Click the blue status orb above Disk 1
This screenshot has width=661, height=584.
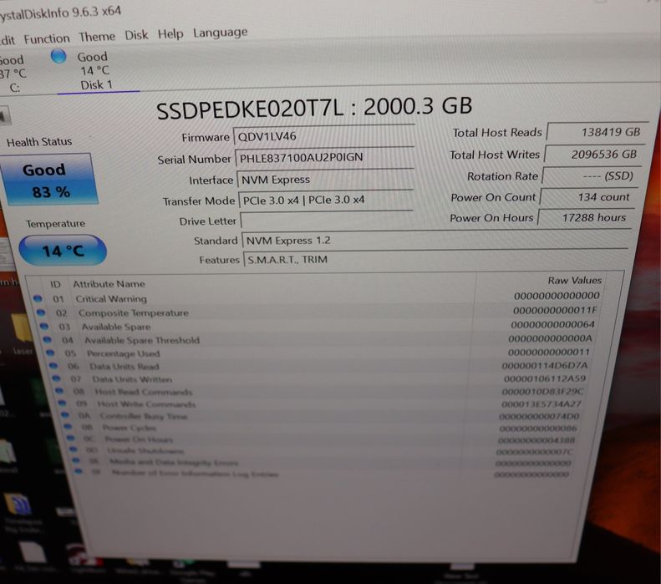coord(58,56)
